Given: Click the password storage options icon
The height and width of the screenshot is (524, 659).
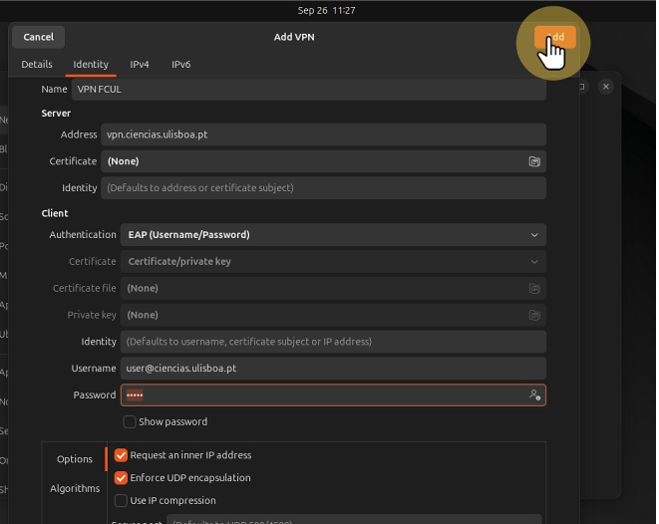Looking at the screenshot, I should pyautogui.click(x=534, y=395).
